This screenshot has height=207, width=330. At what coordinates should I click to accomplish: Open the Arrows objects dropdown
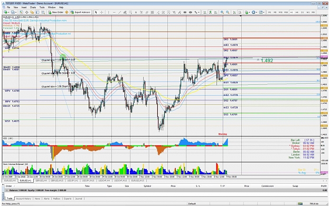(199, 12)
